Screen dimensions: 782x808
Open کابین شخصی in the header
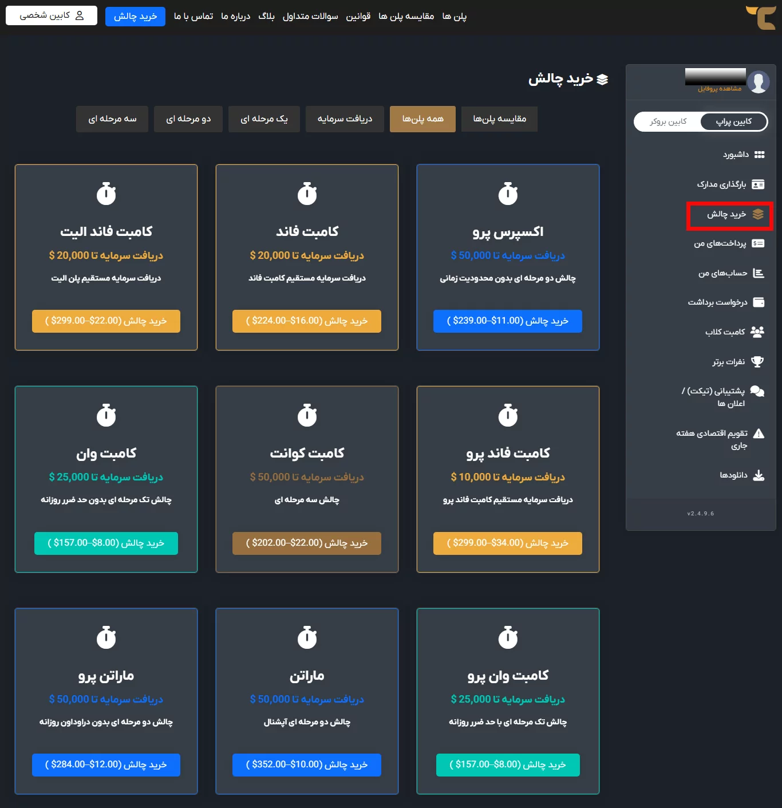52,15
